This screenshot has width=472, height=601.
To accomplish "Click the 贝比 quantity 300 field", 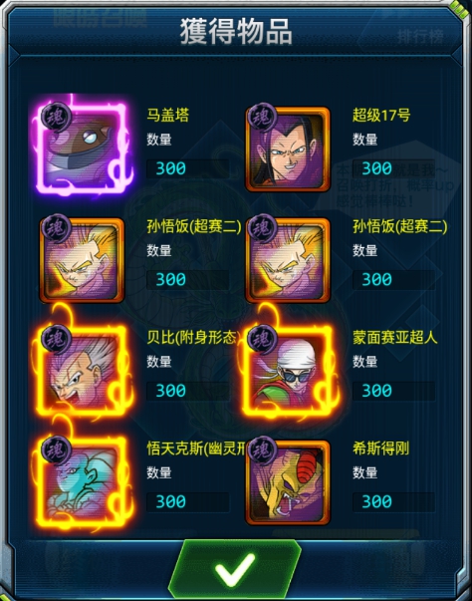I will (x=187, y=391).
